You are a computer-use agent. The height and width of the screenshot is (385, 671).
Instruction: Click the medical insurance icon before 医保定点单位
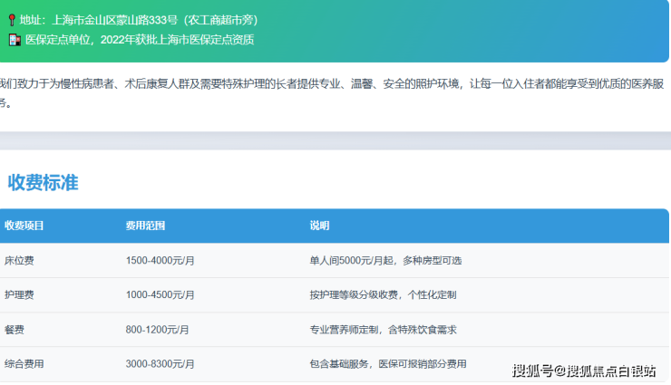click(x=14, y=39)
